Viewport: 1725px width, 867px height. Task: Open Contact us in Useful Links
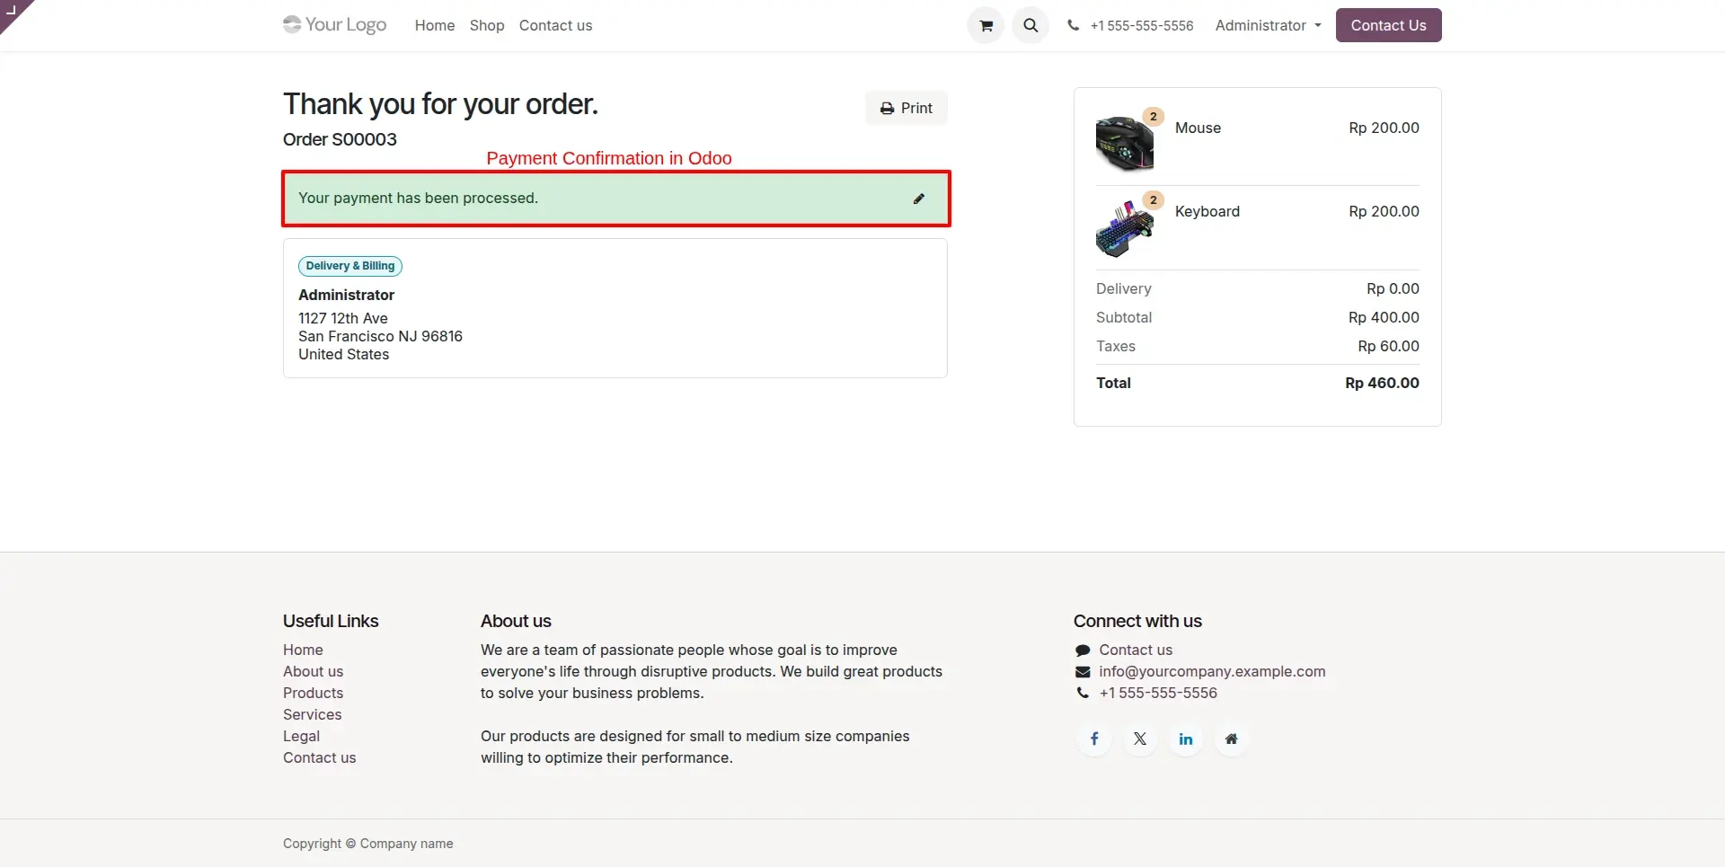[319, 757]
